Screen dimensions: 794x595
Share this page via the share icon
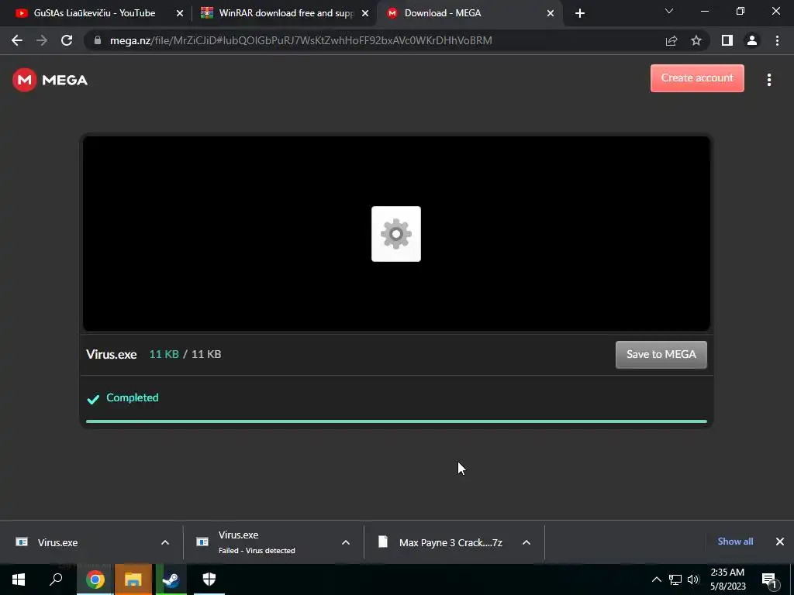click(671, 40)
